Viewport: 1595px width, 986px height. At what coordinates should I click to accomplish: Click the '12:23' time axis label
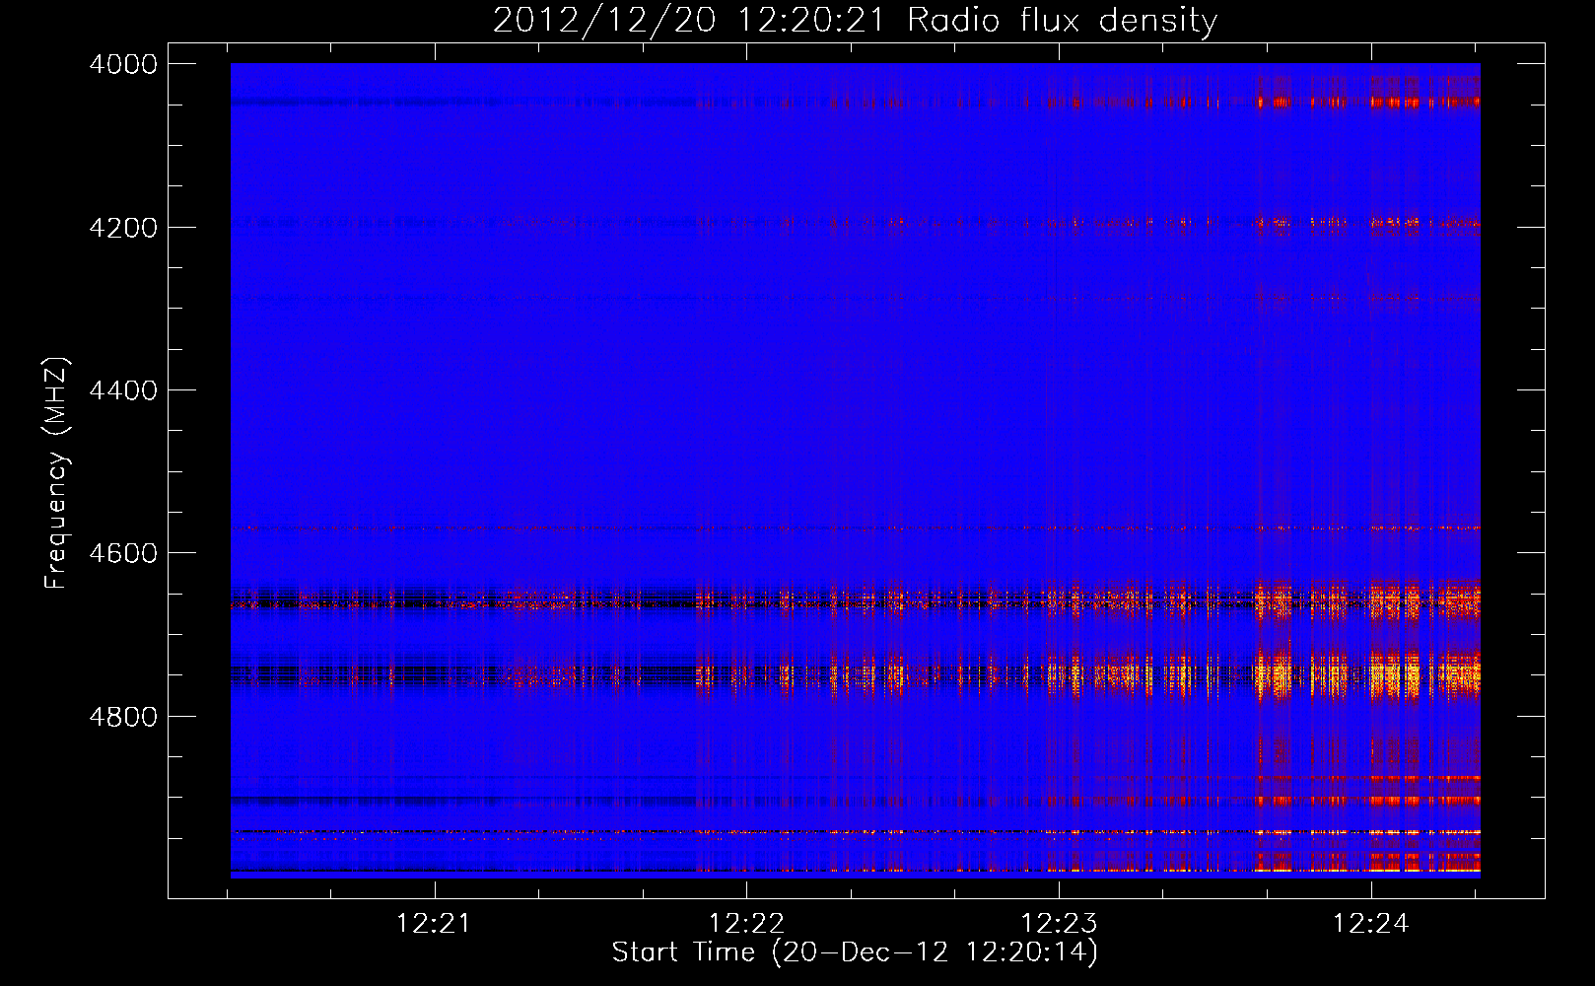pos(1059,924)
